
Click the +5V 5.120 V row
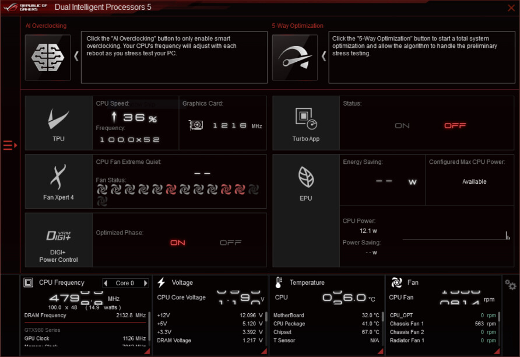[210, 324]
